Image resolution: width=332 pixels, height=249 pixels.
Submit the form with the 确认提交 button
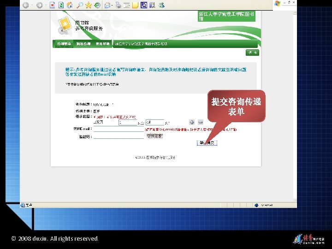pyautogui.click(x=207, y=143)
